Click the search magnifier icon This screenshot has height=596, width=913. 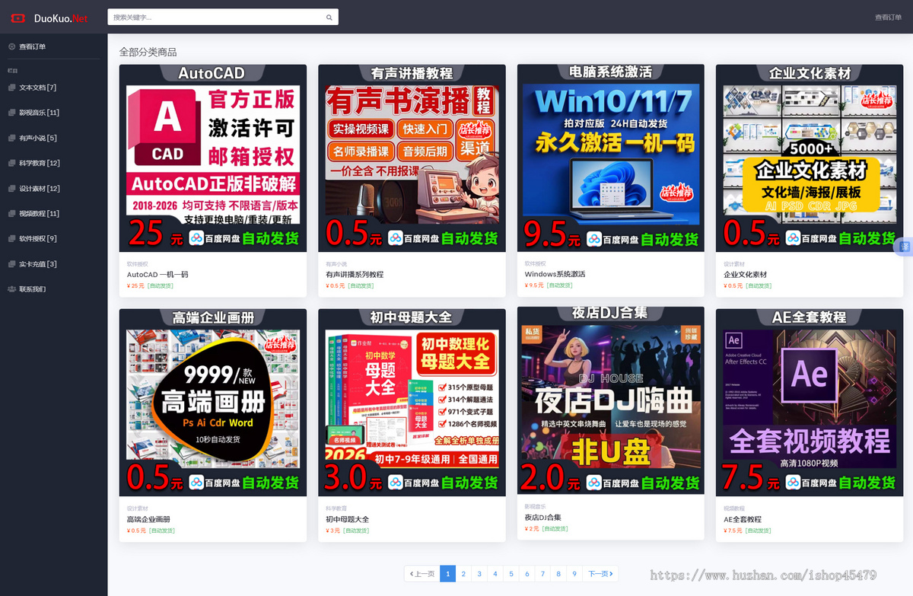(x=329, y=17)
